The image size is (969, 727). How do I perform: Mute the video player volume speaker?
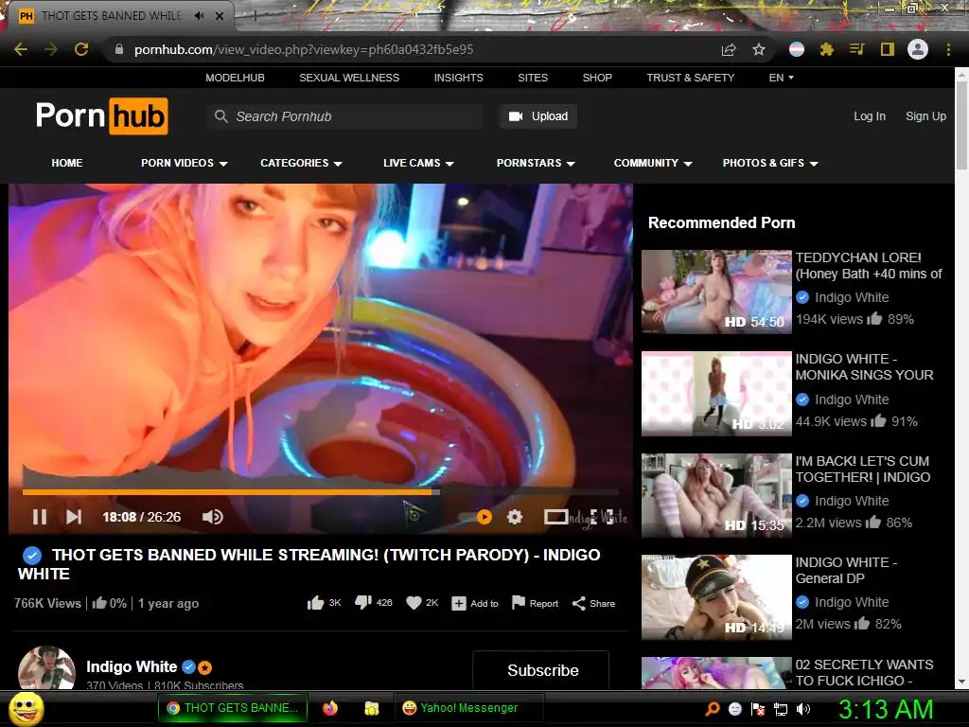tap(213, 517)
